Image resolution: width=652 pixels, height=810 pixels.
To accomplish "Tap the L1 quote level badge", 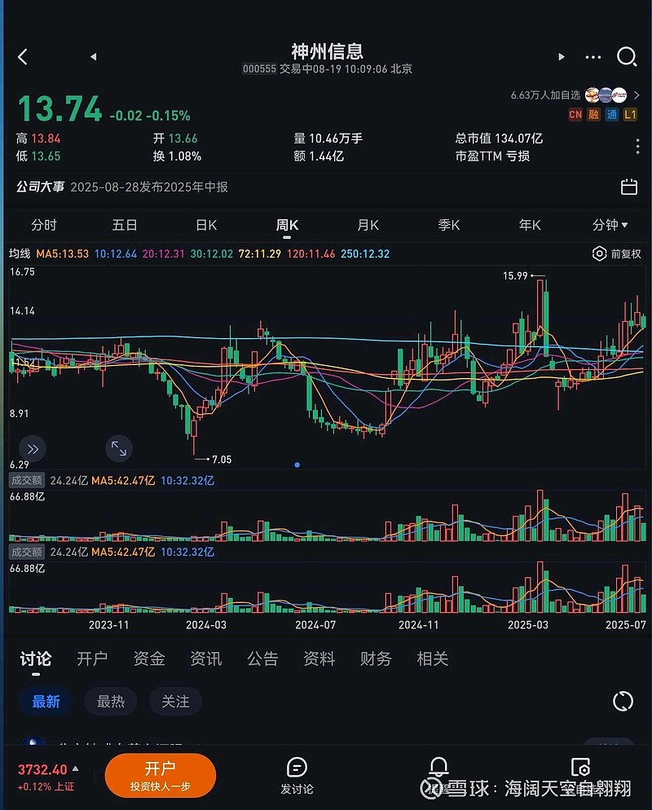I will [630, 115].
